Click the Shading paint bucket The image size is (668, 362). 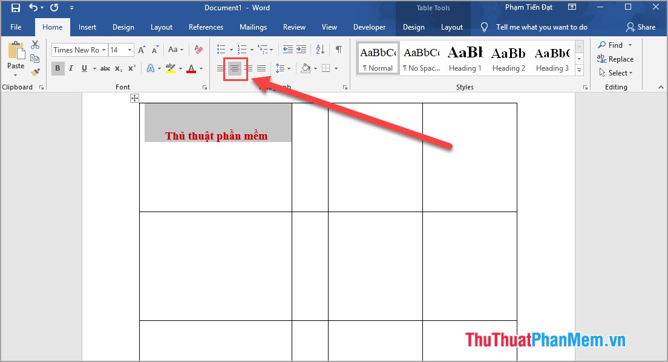click(306, 68)
